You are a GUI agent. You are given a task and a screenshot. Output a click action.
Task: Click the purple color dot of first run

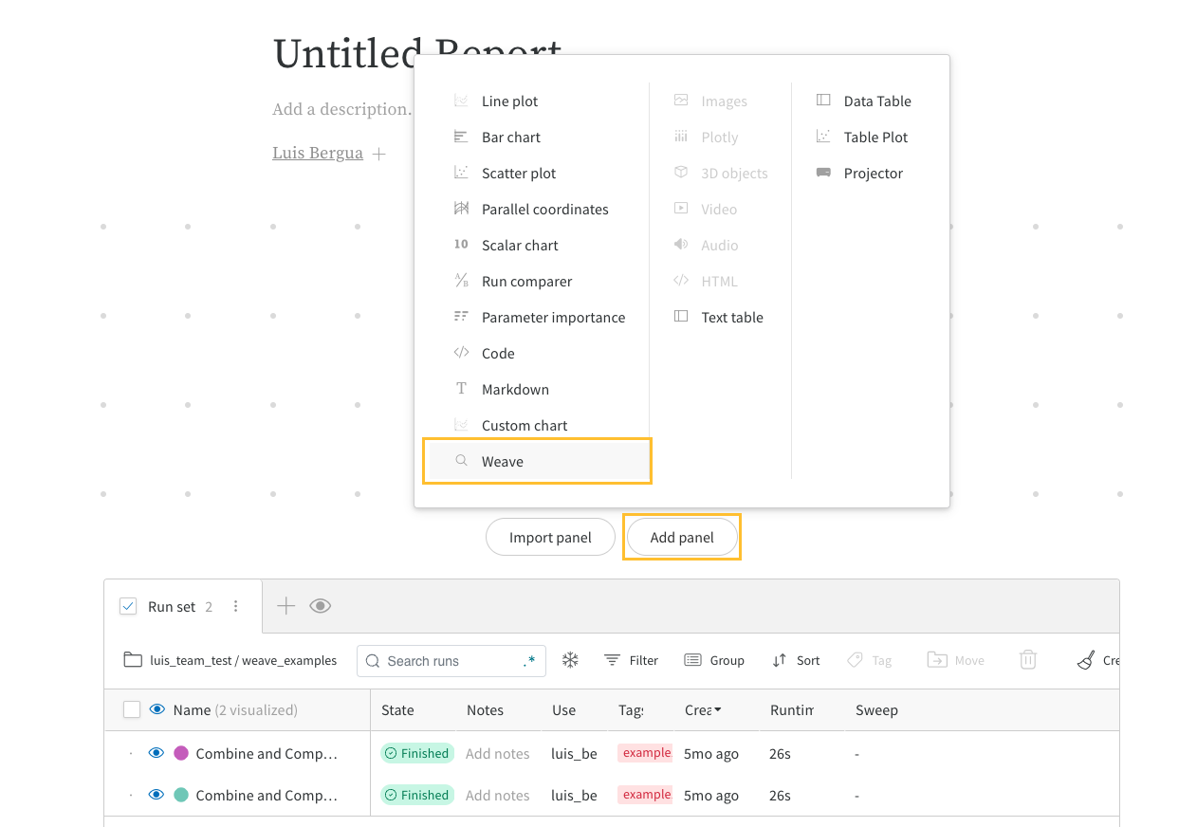(x=181, y=753)
